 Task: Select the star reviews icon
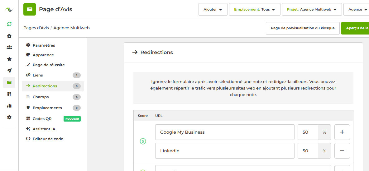9,59
